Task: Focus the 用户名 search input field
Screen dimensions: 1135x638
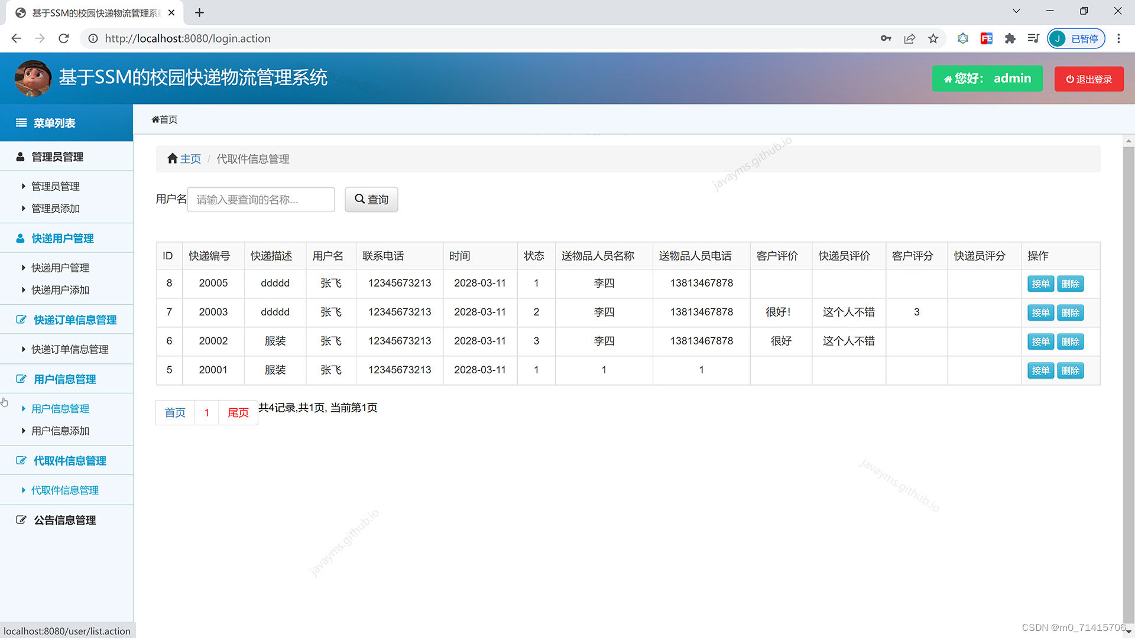Action: 261,199
